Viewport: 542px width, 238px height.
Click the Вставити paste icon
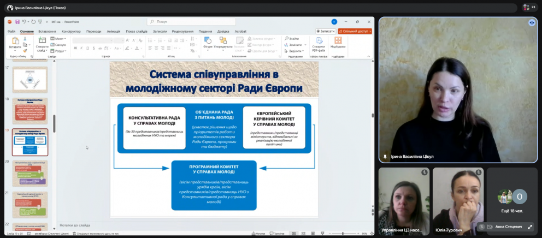coord(15,42)
